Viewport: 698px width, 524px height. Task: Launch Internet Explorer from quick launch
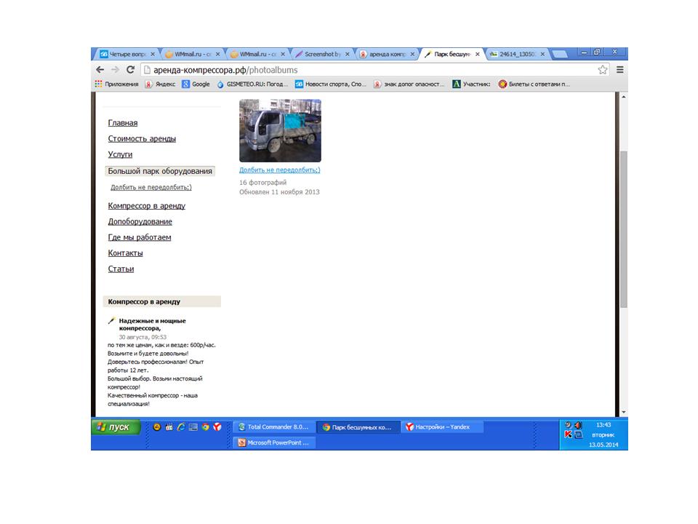pyautogui.click(x=181, y=427)
